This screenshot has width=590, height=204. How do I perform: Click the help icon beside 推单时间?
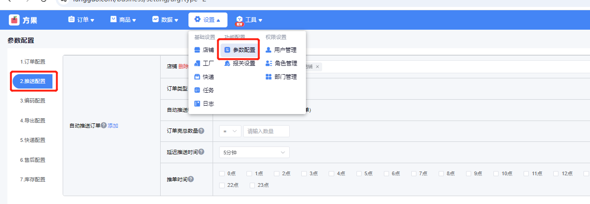pos(191,179)
